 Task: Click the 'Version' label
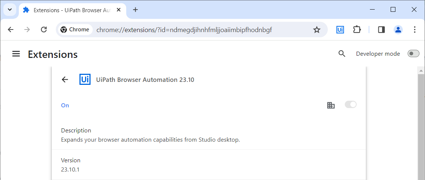point(71,160)
